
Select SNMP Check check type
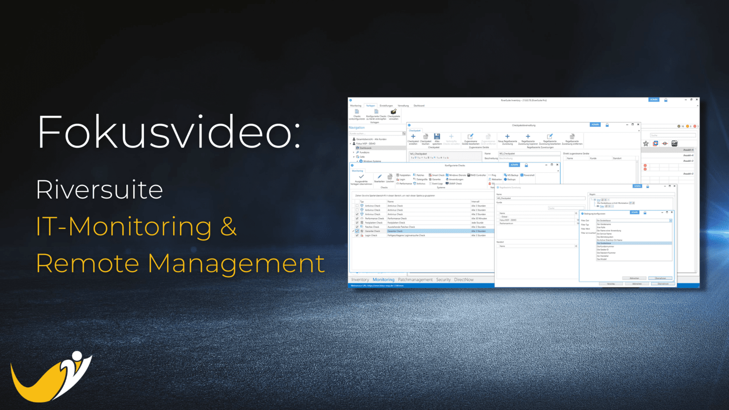click(454, 184)
